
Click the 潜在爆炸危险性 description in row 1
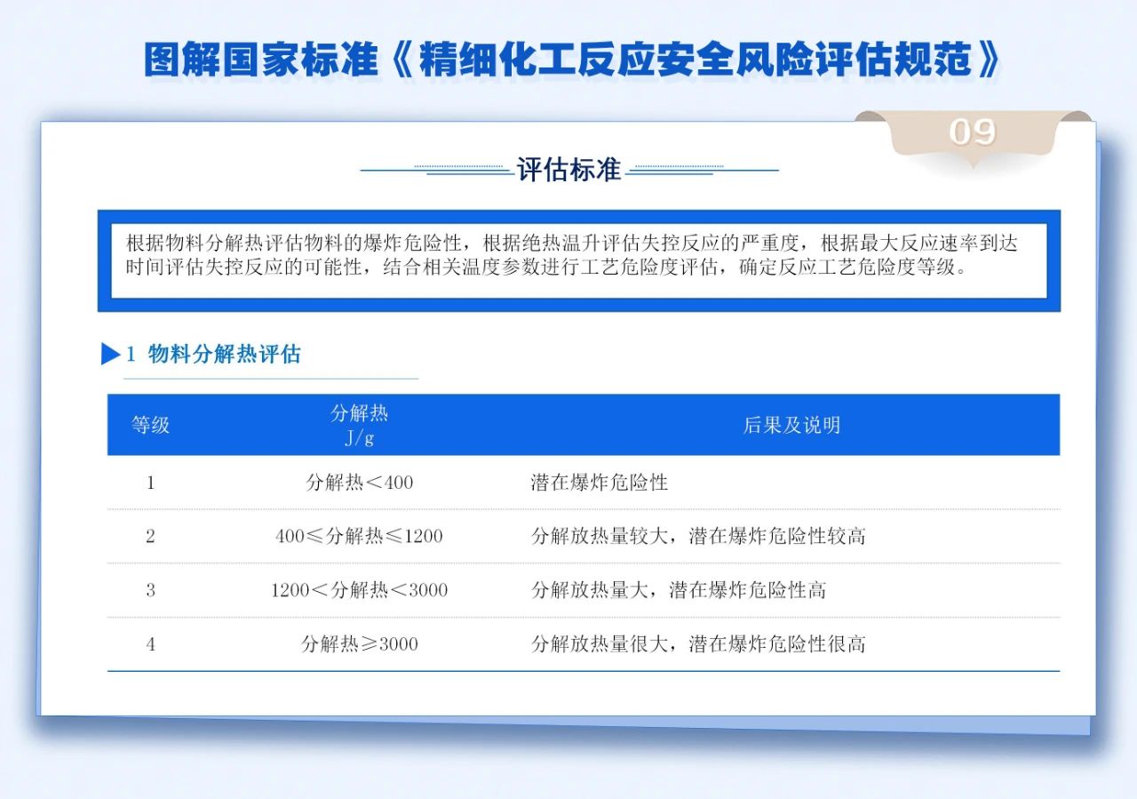tap(599, 483)
